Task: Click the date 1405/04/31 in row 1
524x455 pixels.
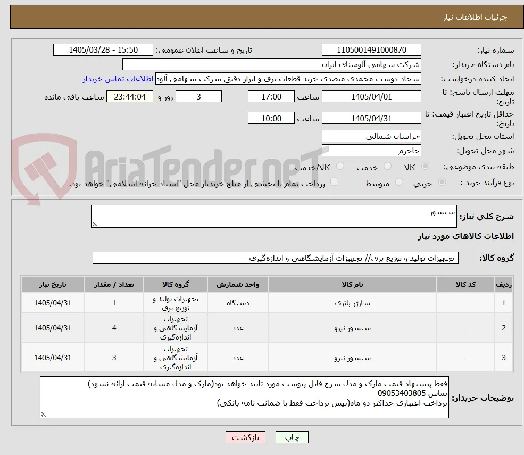Action: [x=53, y=303]
